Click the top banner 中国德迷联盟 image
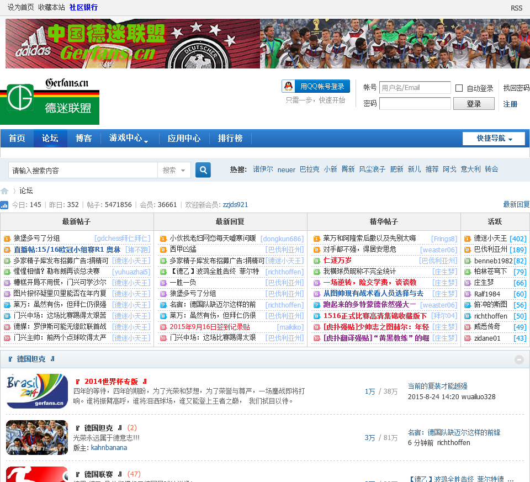The height and width of the screenshot is (482, 530). click(x=267, y=44)
